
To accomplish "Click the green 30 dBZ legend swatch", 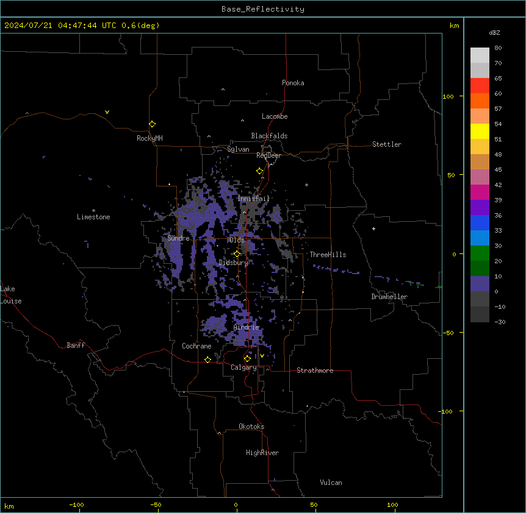I will [480, 253].
